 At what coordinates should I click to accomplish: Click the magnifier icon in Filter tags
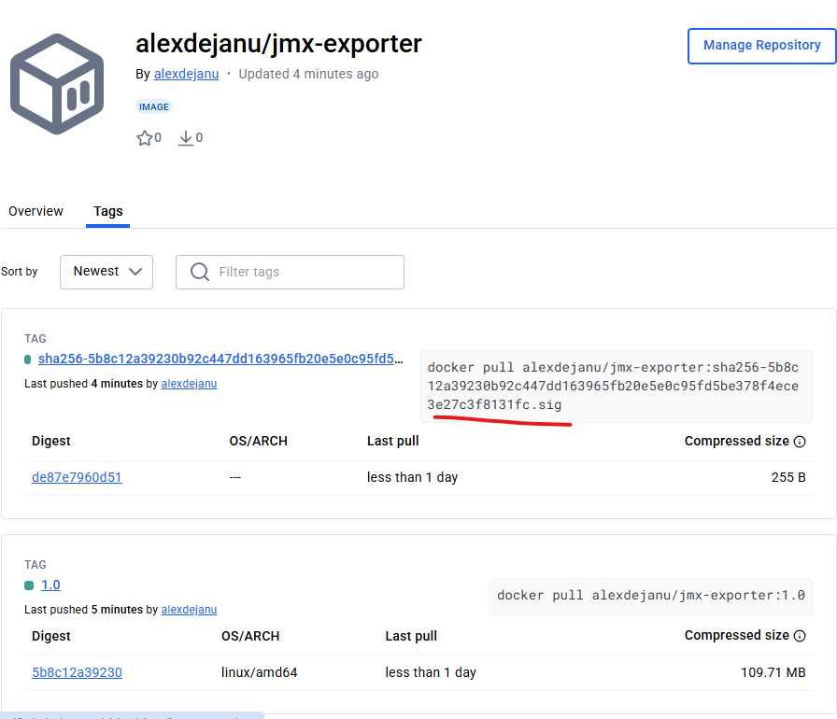click(x=200, y=272)
